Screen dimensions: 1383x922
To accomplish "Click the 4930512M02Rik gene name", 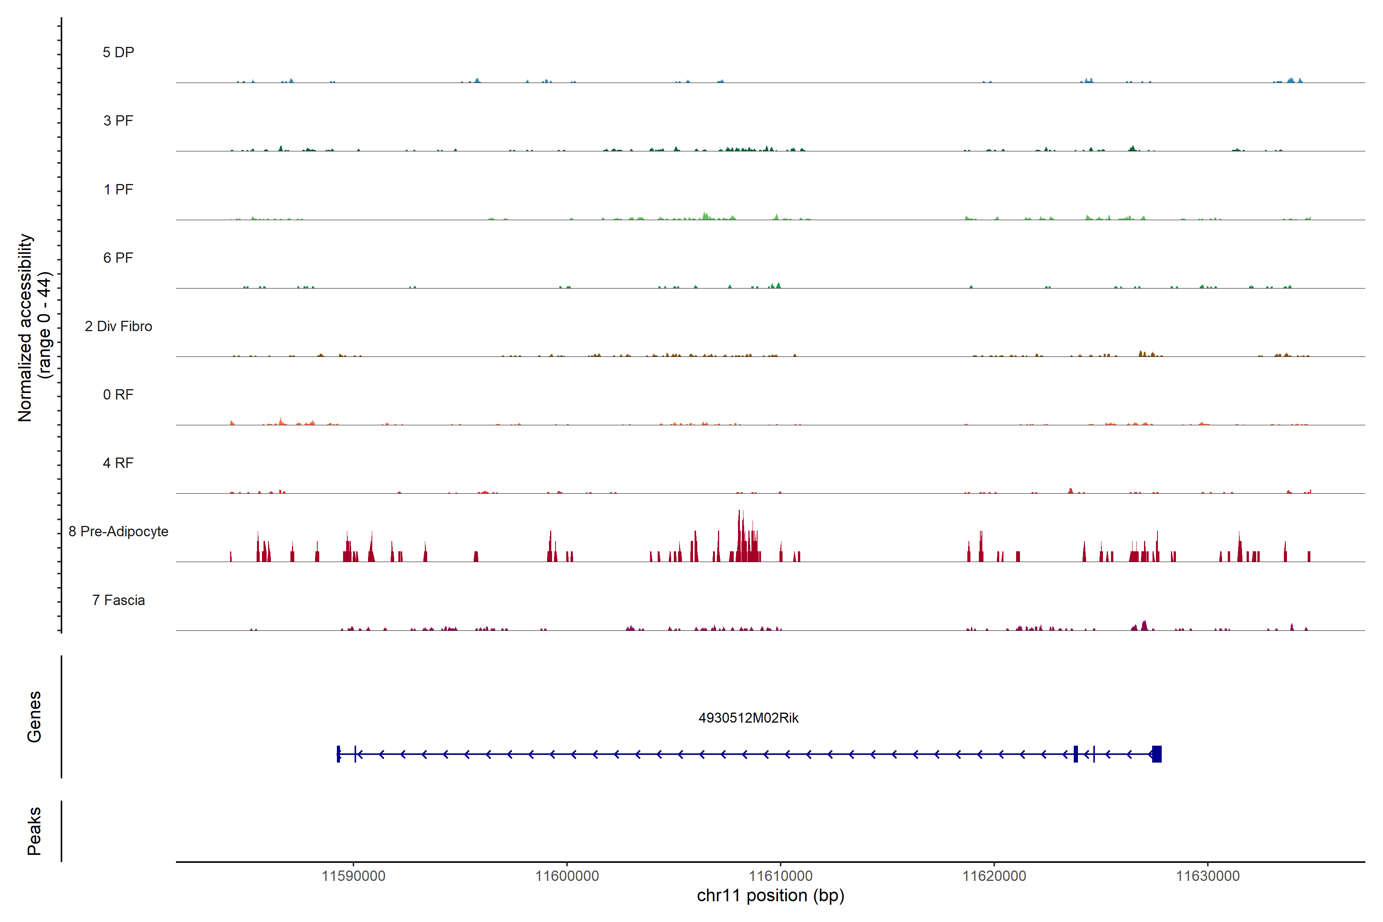I will coord(748,718).
